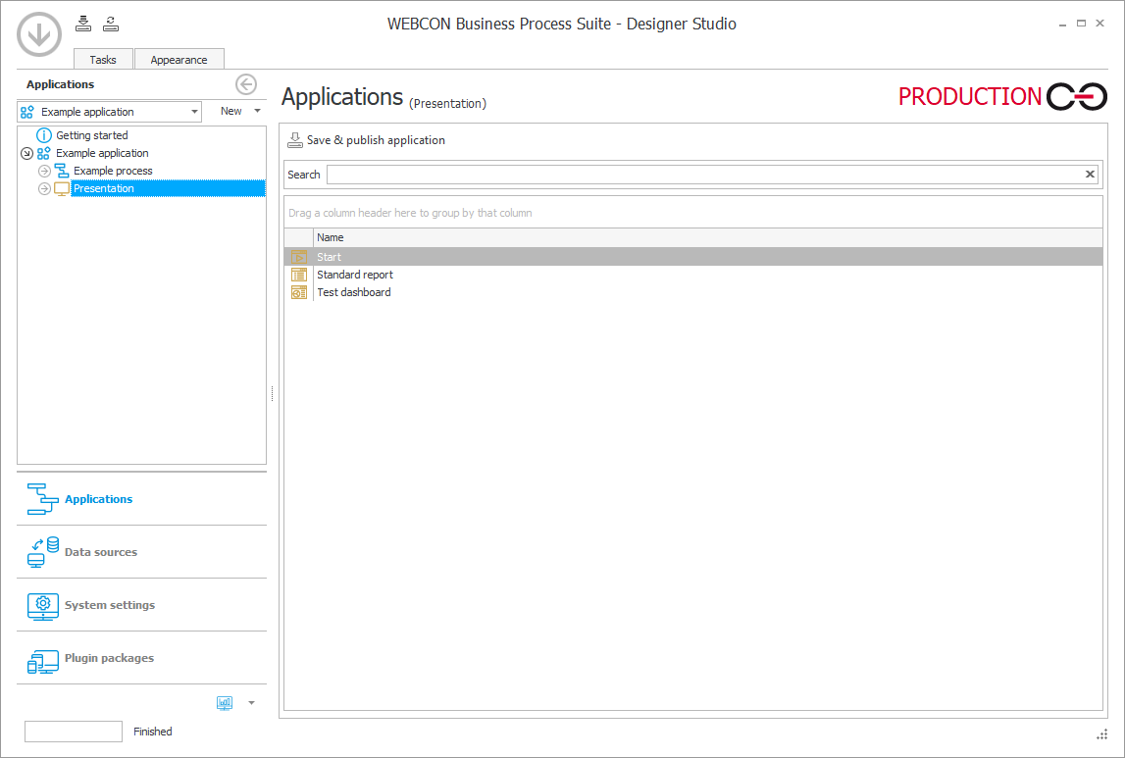Image resolution: width=1125 pixels, height=758 pixels.
Task: Open the Applications navigation section
Action: pos(141,499)
